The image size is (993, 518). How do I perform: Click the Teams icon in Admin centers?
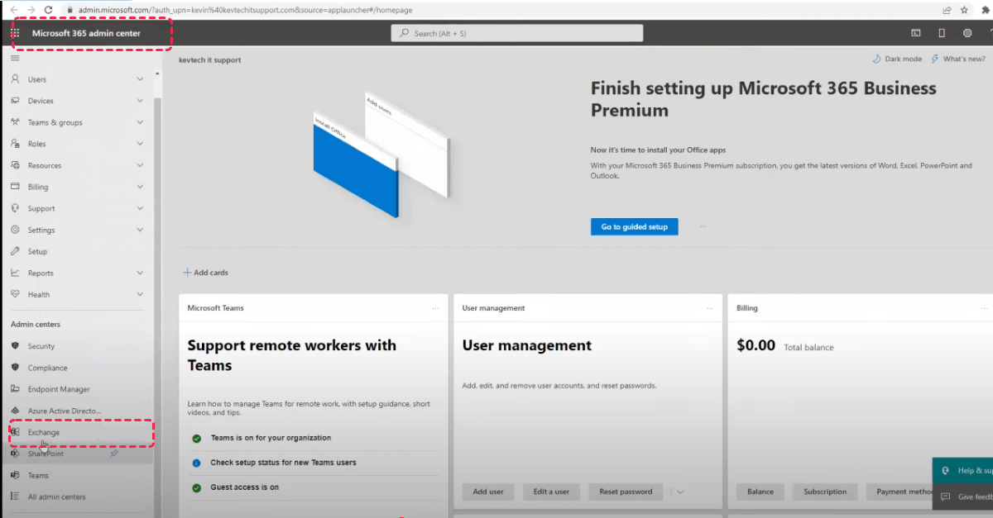coord(15,475)
